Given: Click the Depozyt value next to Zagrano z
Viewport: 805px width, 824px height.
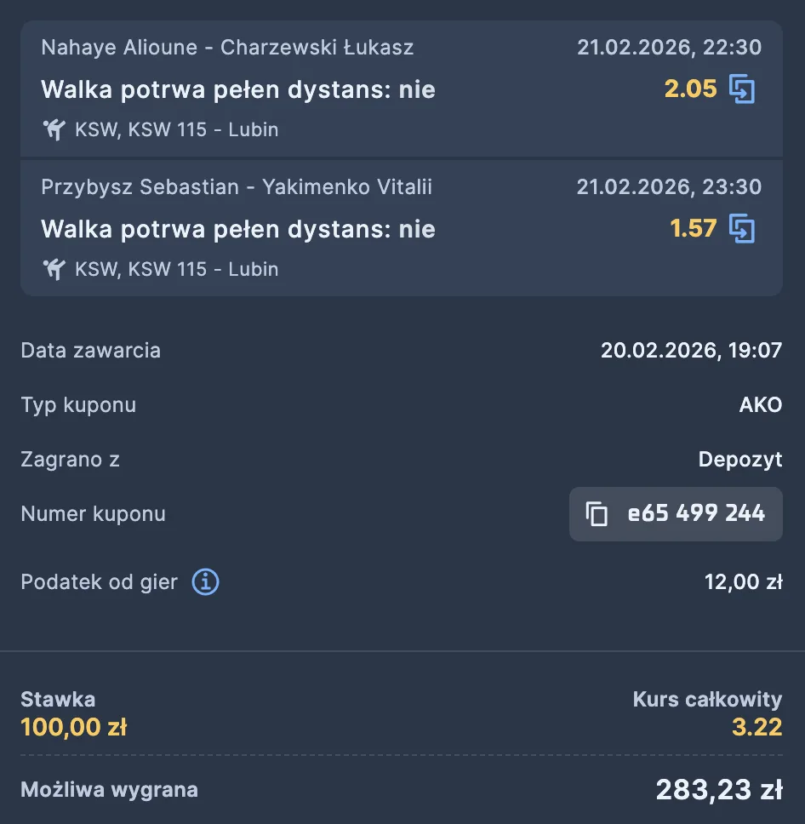Looking at the screenshot, I should (740, 460).
